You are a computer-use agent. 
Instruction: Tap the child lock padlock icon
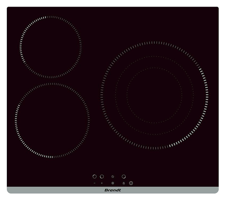point(124,183)
